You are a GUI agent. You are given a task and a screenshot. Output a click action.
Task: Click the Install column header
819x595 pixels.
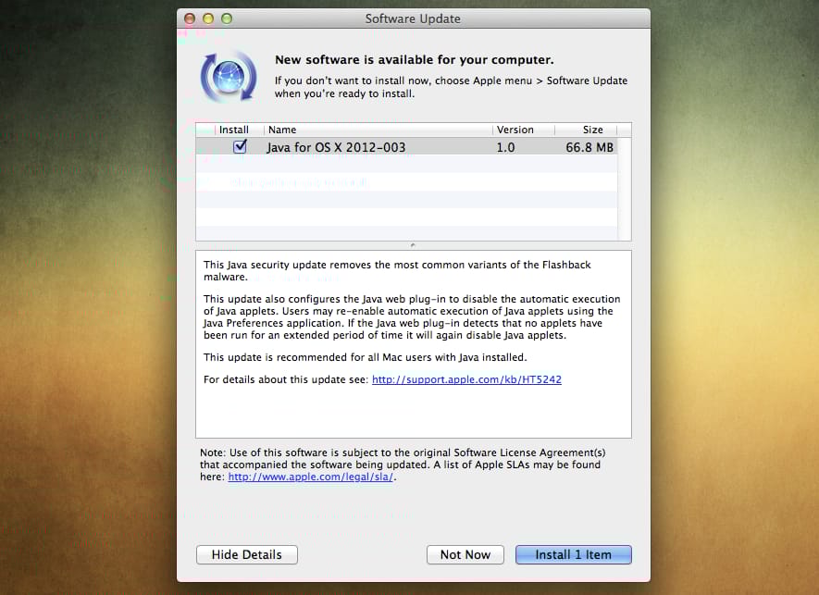pyautogui.click(x=240, y=130)
